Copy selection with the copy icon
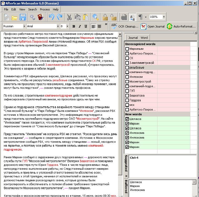This screenshot has height=197, width=199. [77, 17]
